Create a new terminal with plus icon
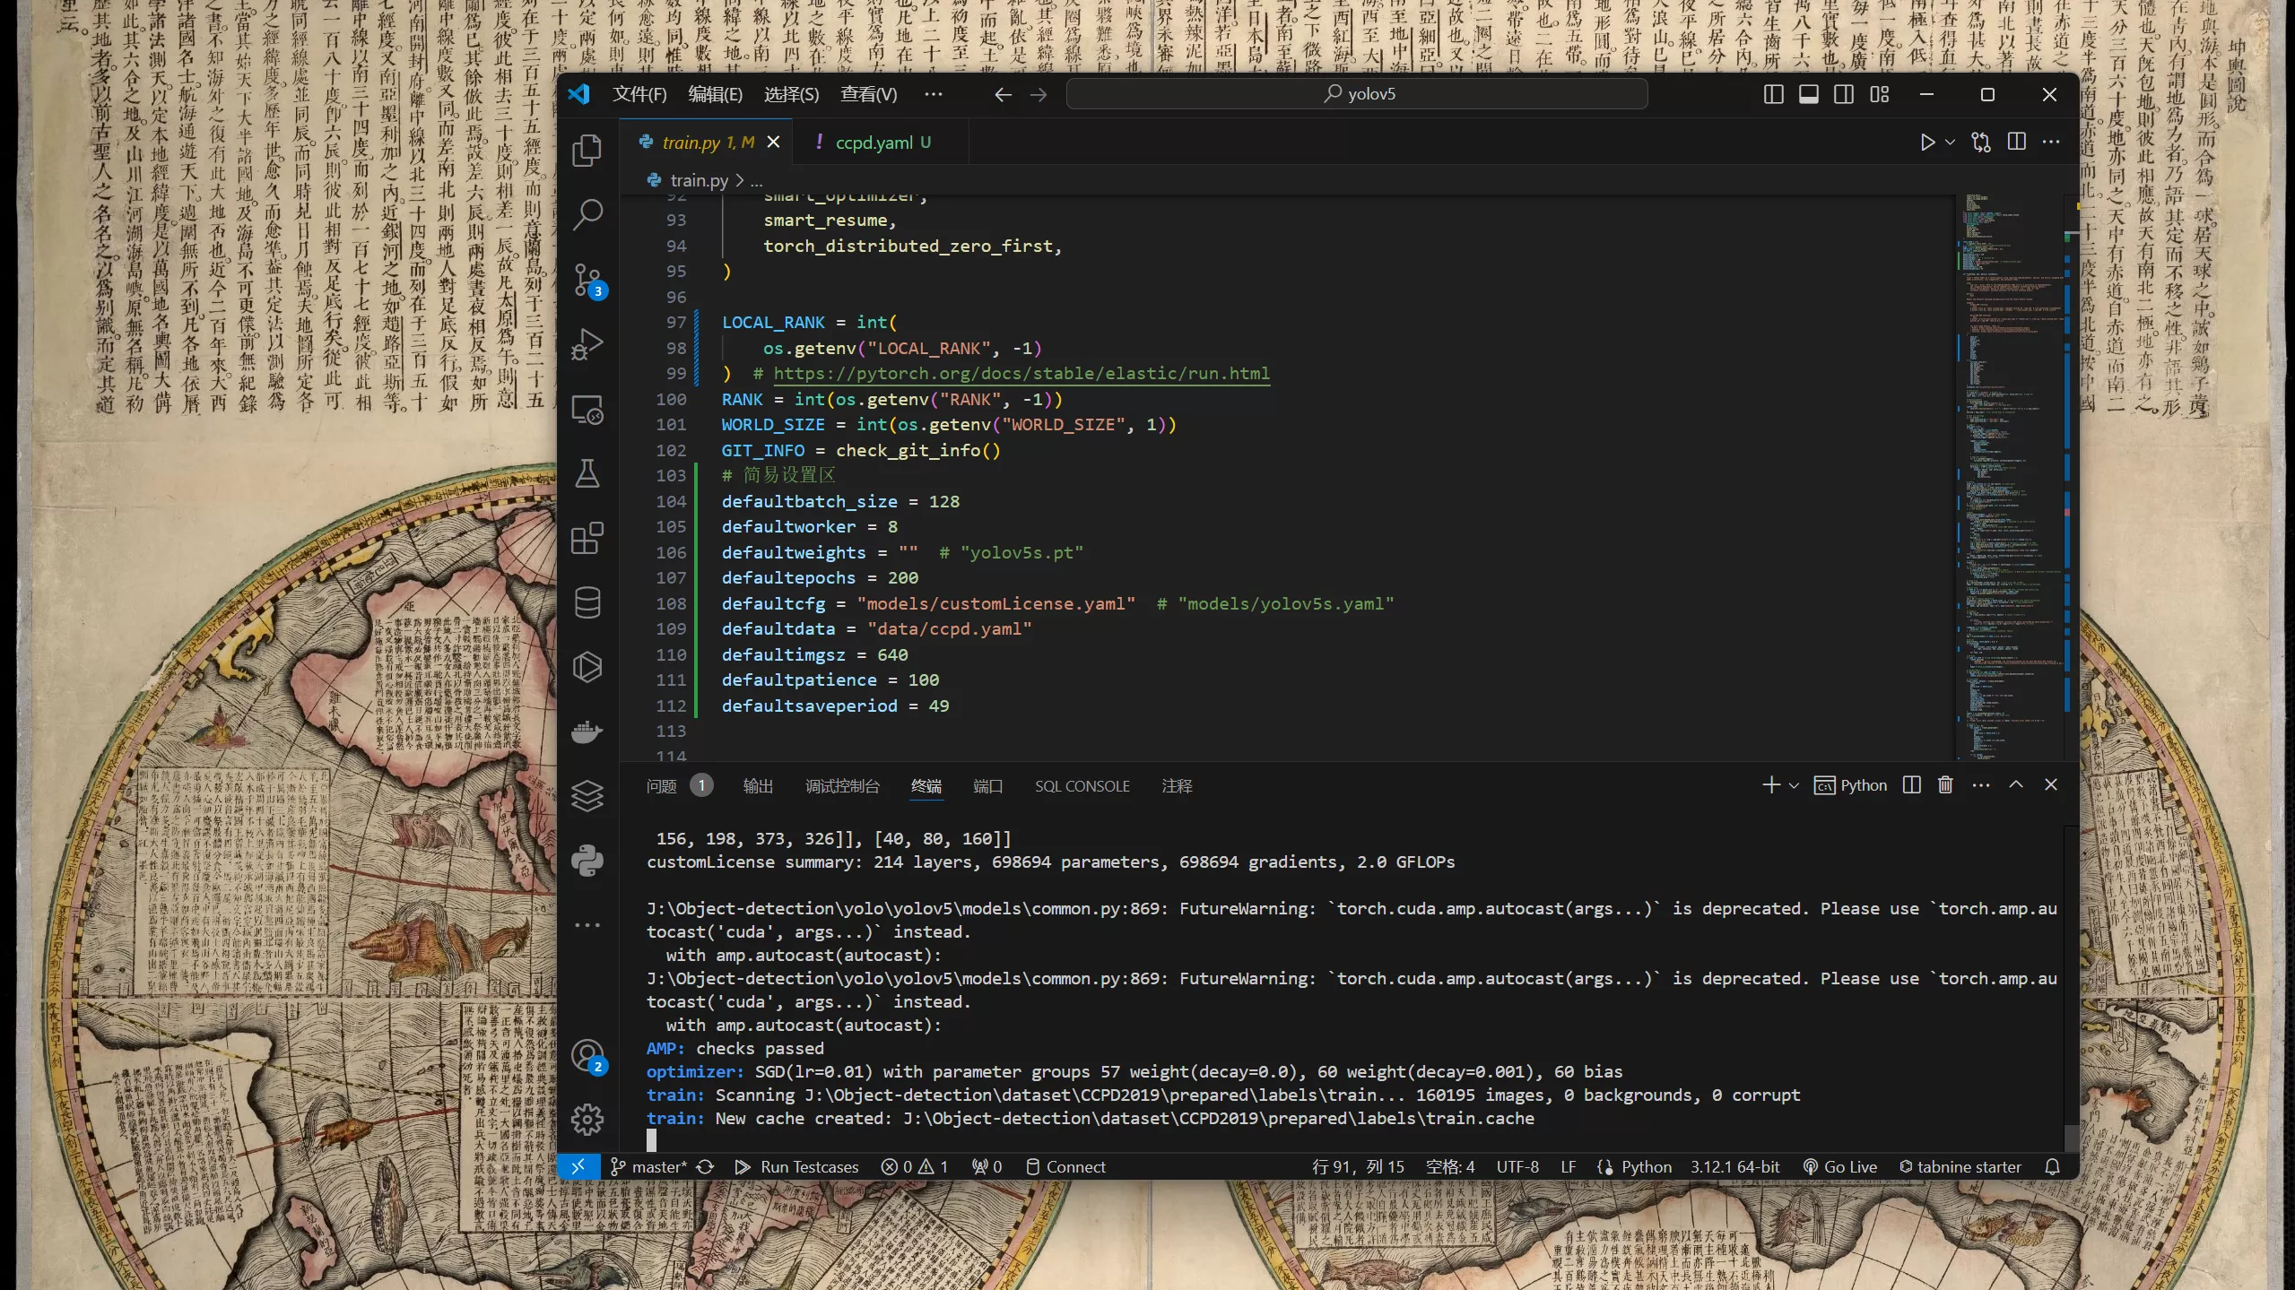 click(x=1771, y=785)
